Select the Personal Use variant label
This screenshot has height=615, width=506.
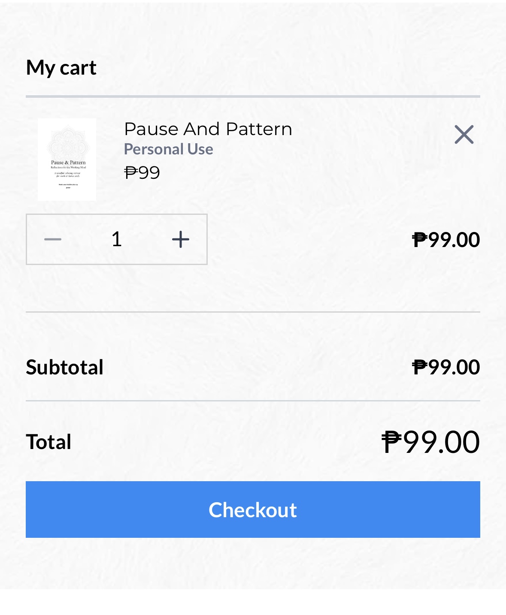(168, 149)
